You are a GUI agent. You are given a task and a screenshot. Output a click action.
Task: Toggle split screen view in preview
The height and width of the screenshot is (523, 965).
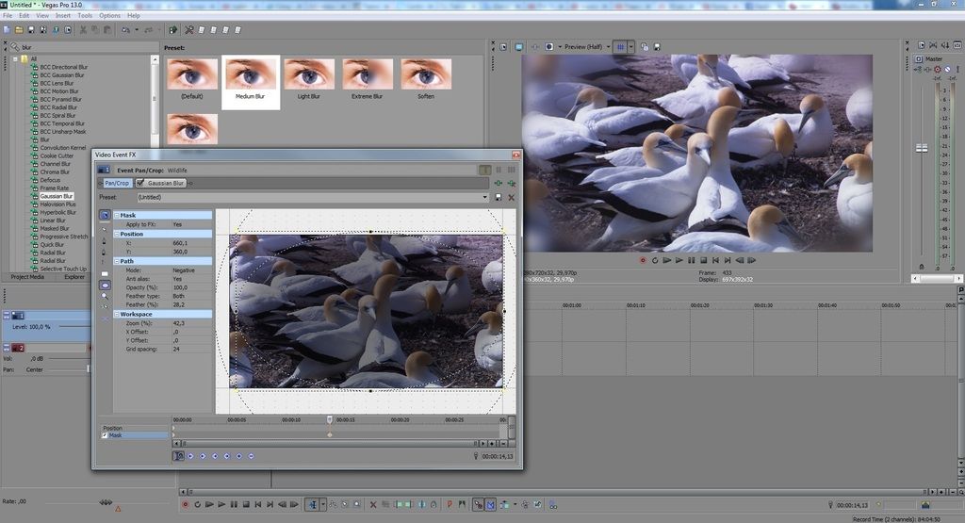coord(549,47)
